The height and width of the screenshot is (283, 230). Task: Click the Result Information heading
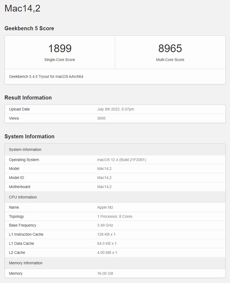click(28, 98)
